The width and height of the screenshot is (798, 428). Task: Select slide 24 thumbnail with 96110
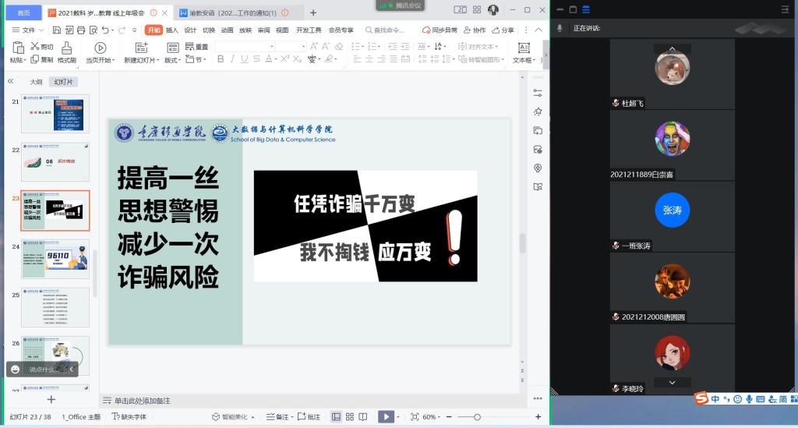[55, 259]
